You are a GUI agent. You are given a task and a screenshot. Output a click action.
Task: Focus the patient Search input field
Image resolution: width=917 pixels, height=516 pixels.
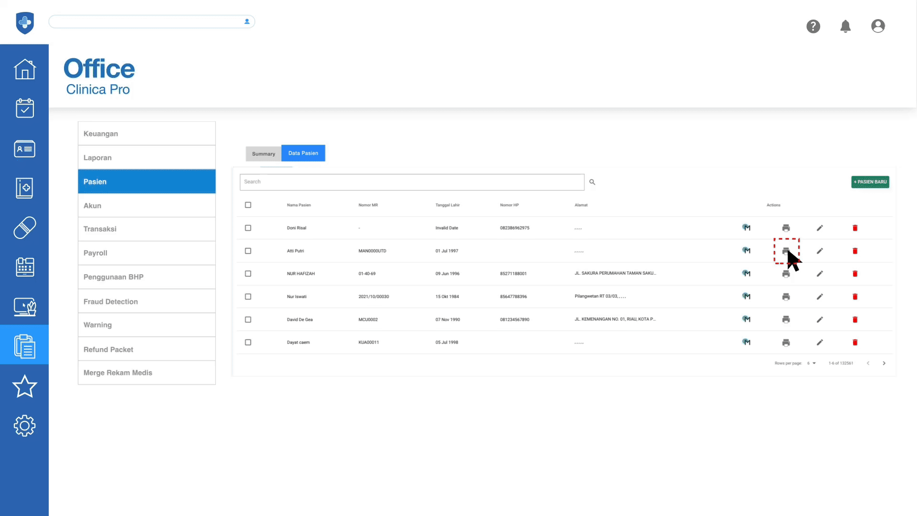tap(412, 182)
